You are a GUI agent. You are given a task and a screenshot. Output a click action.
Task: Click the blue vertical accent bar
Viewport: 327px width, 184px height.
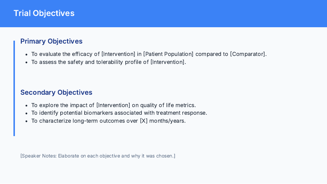14,88
